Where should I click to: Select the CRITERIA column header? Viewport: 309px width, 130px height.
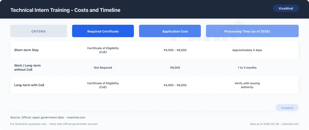[x=39, y=31]
